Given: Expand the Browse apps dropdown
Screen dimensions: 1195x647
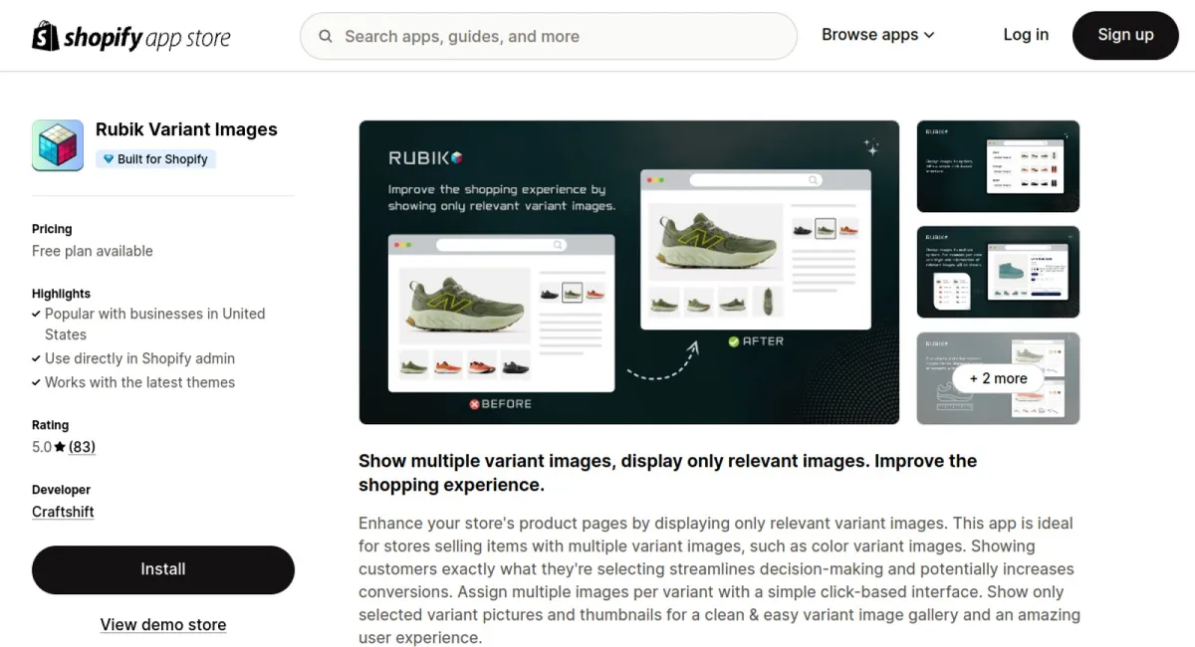Looking at the screenshot, I should (x=878, y=35).
